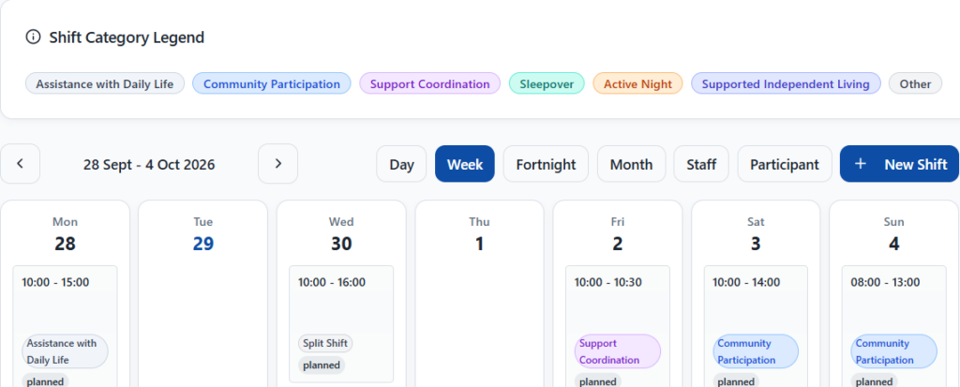Go to the previous week with left chevron
The width and height of the screenshot is (960, 387).
pyautogui.click(x=21, y=163)
